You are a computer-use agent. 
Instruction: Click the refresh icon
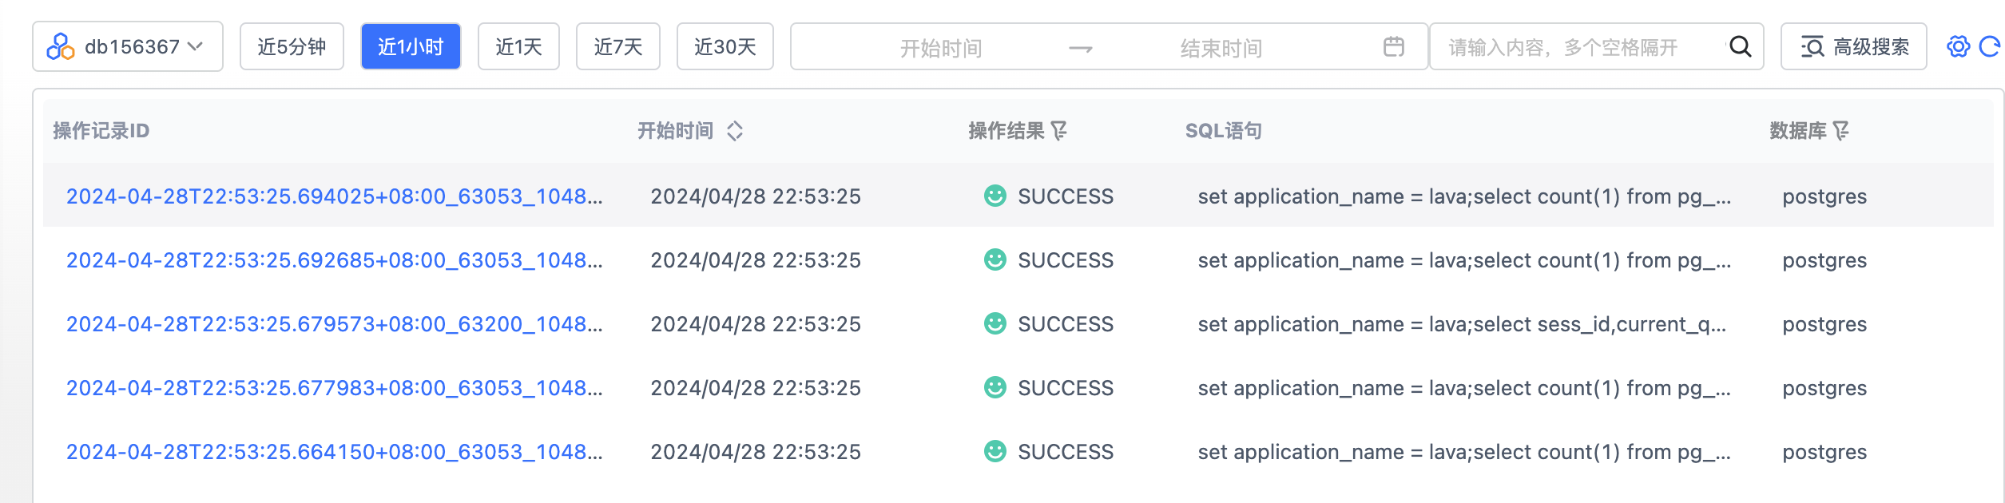(x=1990, y=47)
